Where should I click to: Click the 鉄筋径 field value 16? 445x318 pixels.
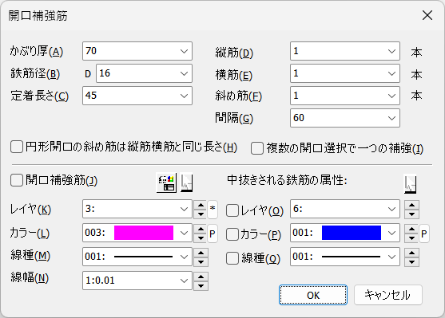pos(105,73)
